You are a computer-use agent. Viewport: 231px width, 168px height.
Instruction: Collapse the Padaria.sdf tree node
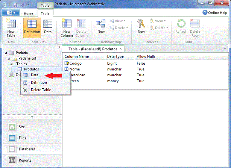[x=9, y=59]
